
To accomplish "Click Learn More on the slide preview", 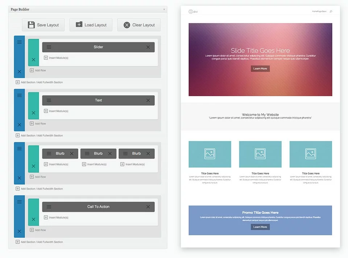I will (x=260, y=68).
